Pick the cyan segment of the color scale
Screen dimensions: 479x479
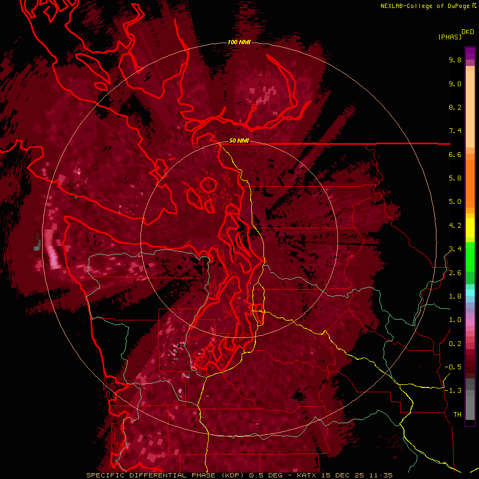pyautogui.click(x=470, y=292)
